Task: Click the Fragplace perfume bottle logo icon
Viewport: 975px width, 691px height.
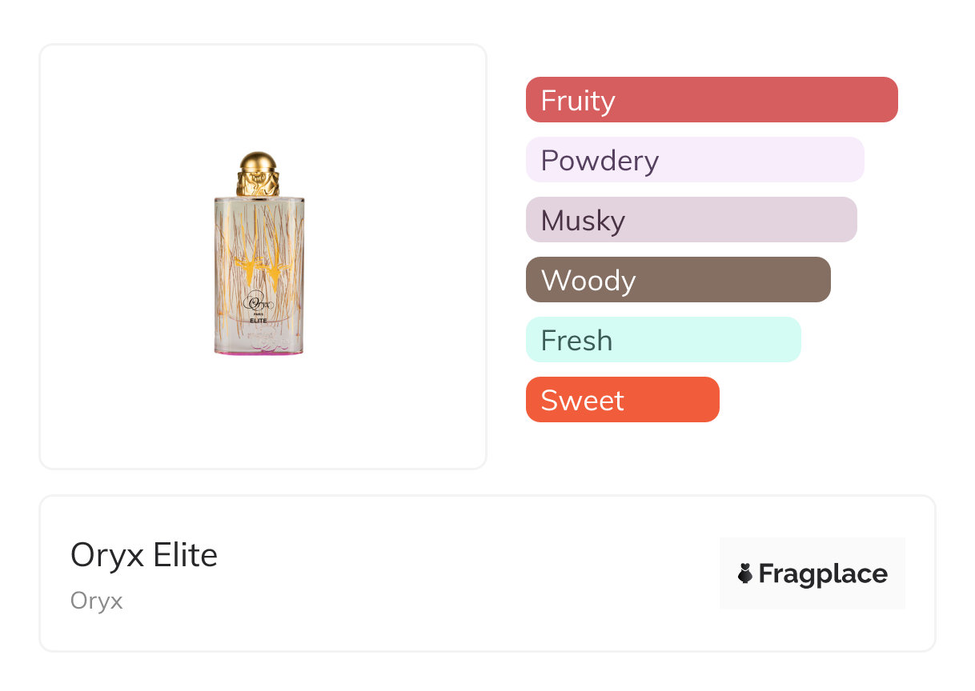Action: (745, 573)
